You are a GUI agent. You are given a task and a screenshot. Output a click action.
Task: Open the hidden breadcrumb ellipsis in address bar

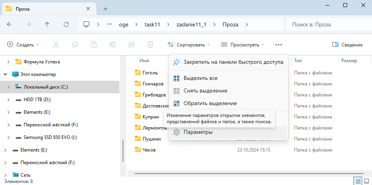pos(110,24)
